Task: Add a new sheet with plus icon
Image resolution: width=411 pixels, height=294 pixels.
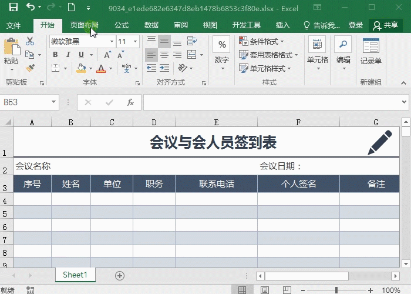Action: click(120, 275)
